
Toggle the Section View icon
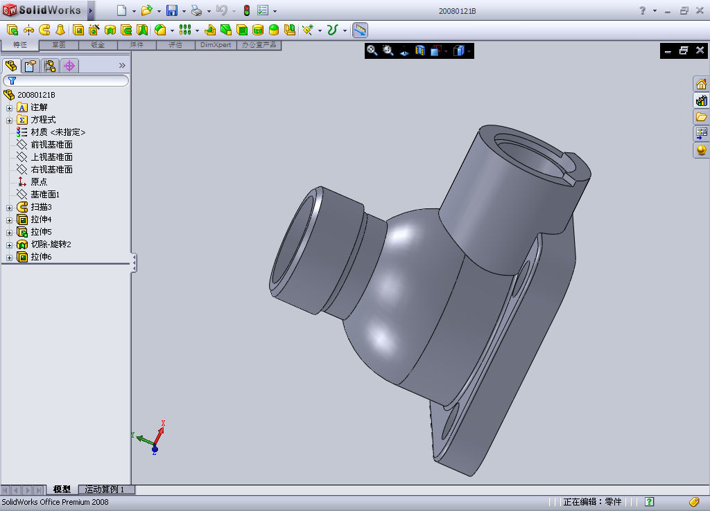click(419, 51)
